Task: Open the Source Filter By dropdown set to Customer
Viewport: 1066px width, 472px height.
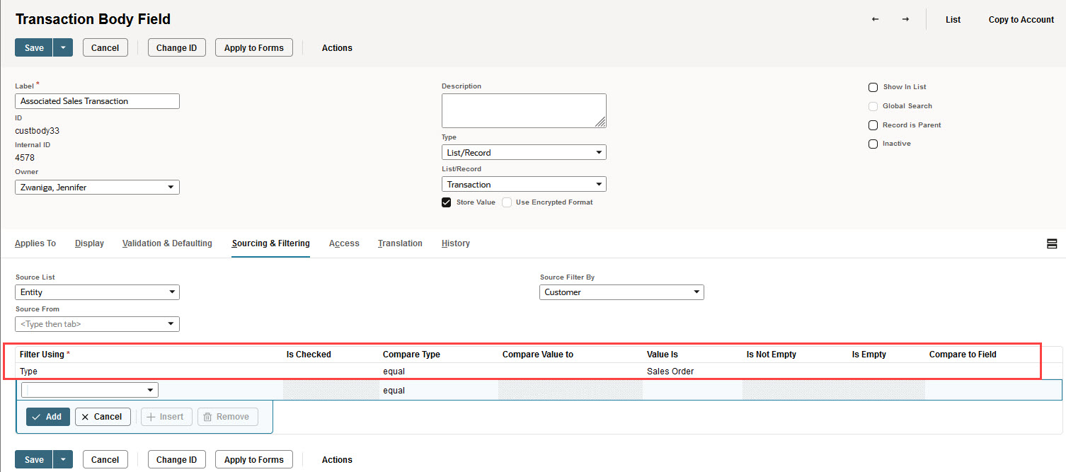Action: (x=621, y=292)
